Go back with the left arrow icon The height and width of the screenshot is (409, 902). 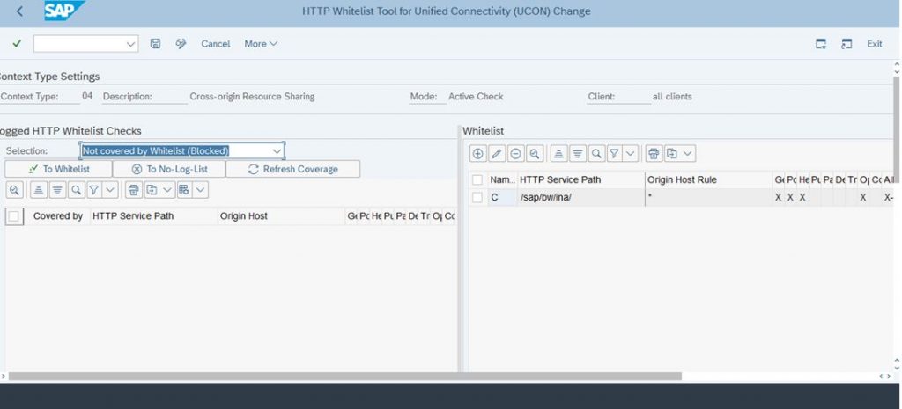pos(19,11)
